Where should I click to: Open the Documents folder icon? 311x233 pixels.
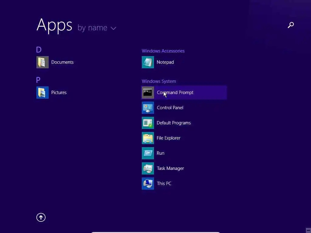tap(43, 62)
